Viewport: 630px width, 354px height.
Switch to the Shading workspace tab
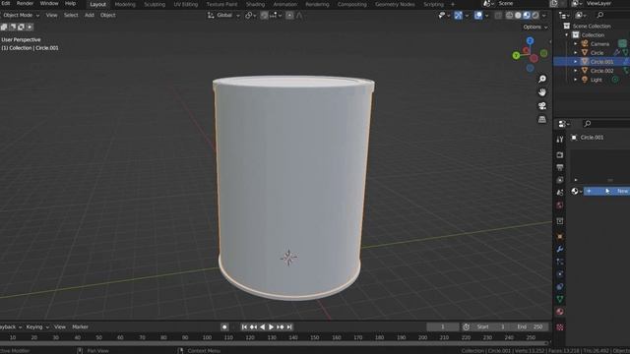(255, 4)
